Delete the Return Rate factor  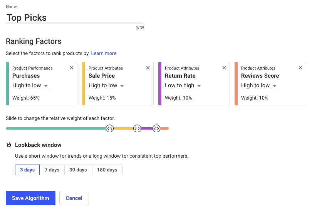coord(224,68)
